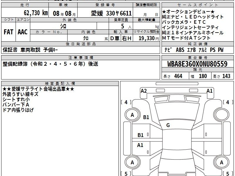The height and width of the screenshot is (176, 235).
Task: Select the 最大積載量 kg field
Action: click(146, 26)
